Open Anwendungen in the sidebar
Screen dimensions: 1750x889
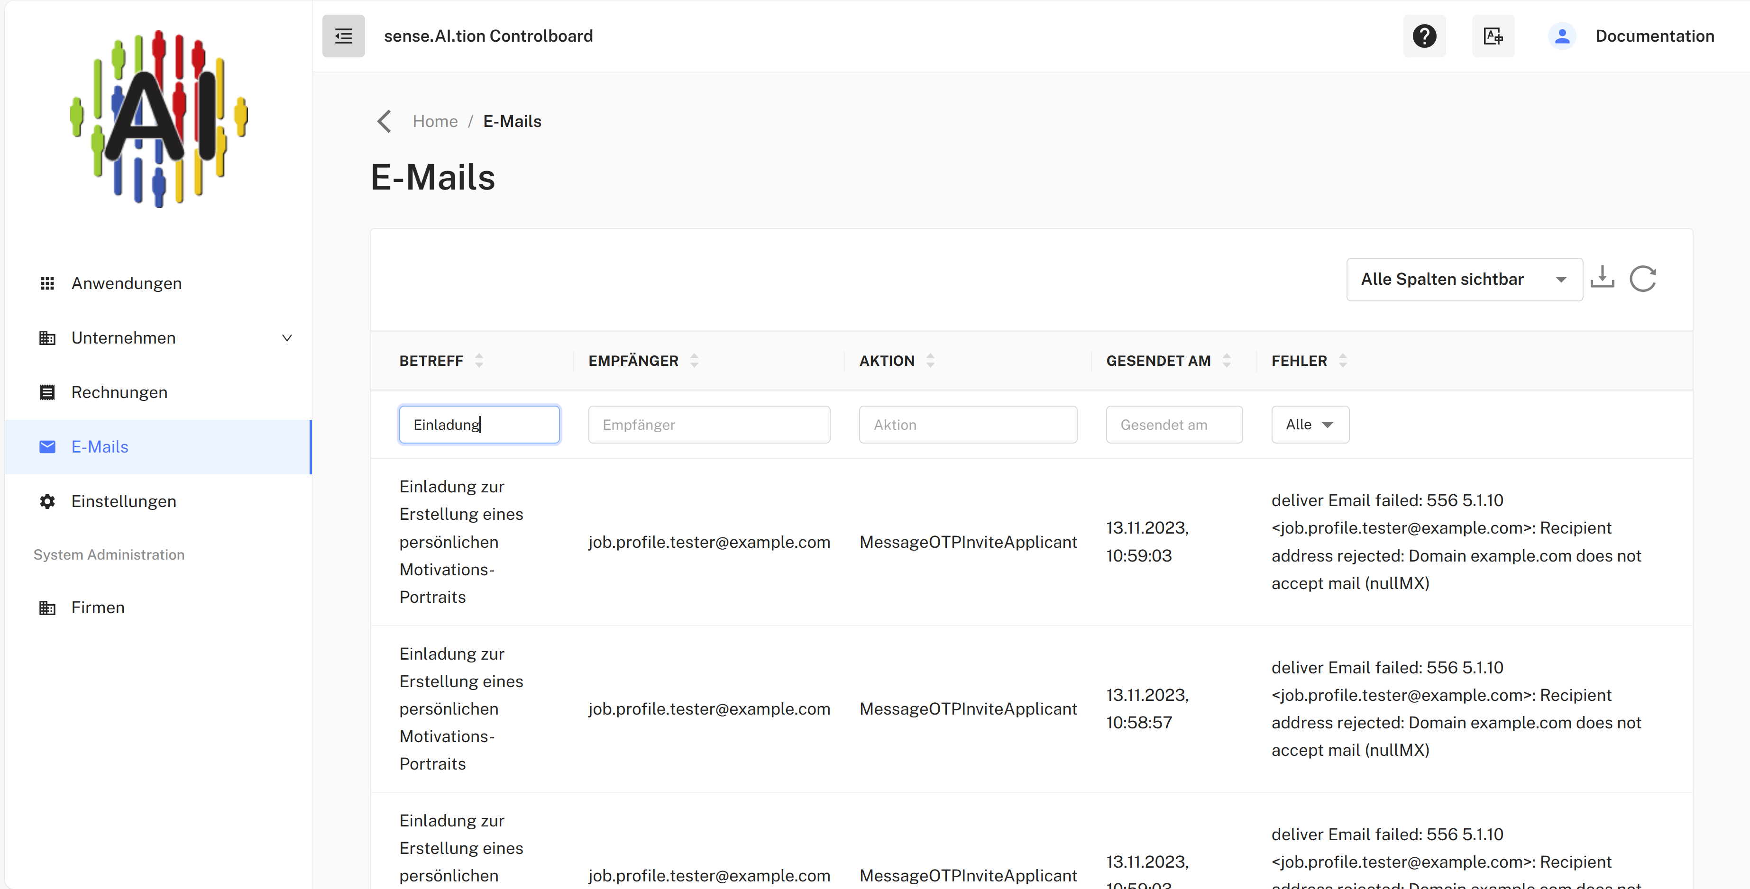tap(157, 283)
